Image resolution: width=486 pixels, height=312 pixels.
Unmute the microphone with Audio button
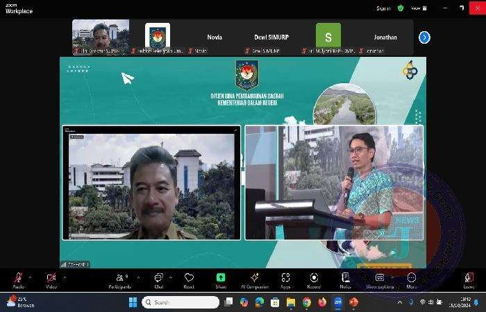point(18,279)
